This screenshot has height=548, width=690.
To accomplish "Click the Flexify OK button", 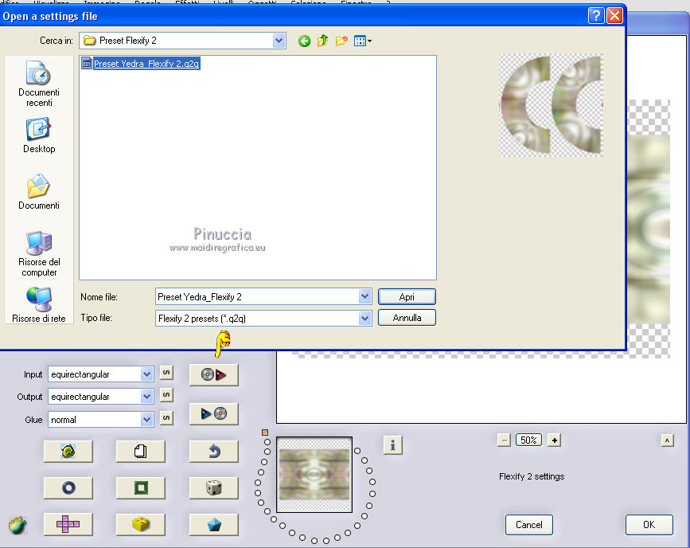I will [649, 525].
